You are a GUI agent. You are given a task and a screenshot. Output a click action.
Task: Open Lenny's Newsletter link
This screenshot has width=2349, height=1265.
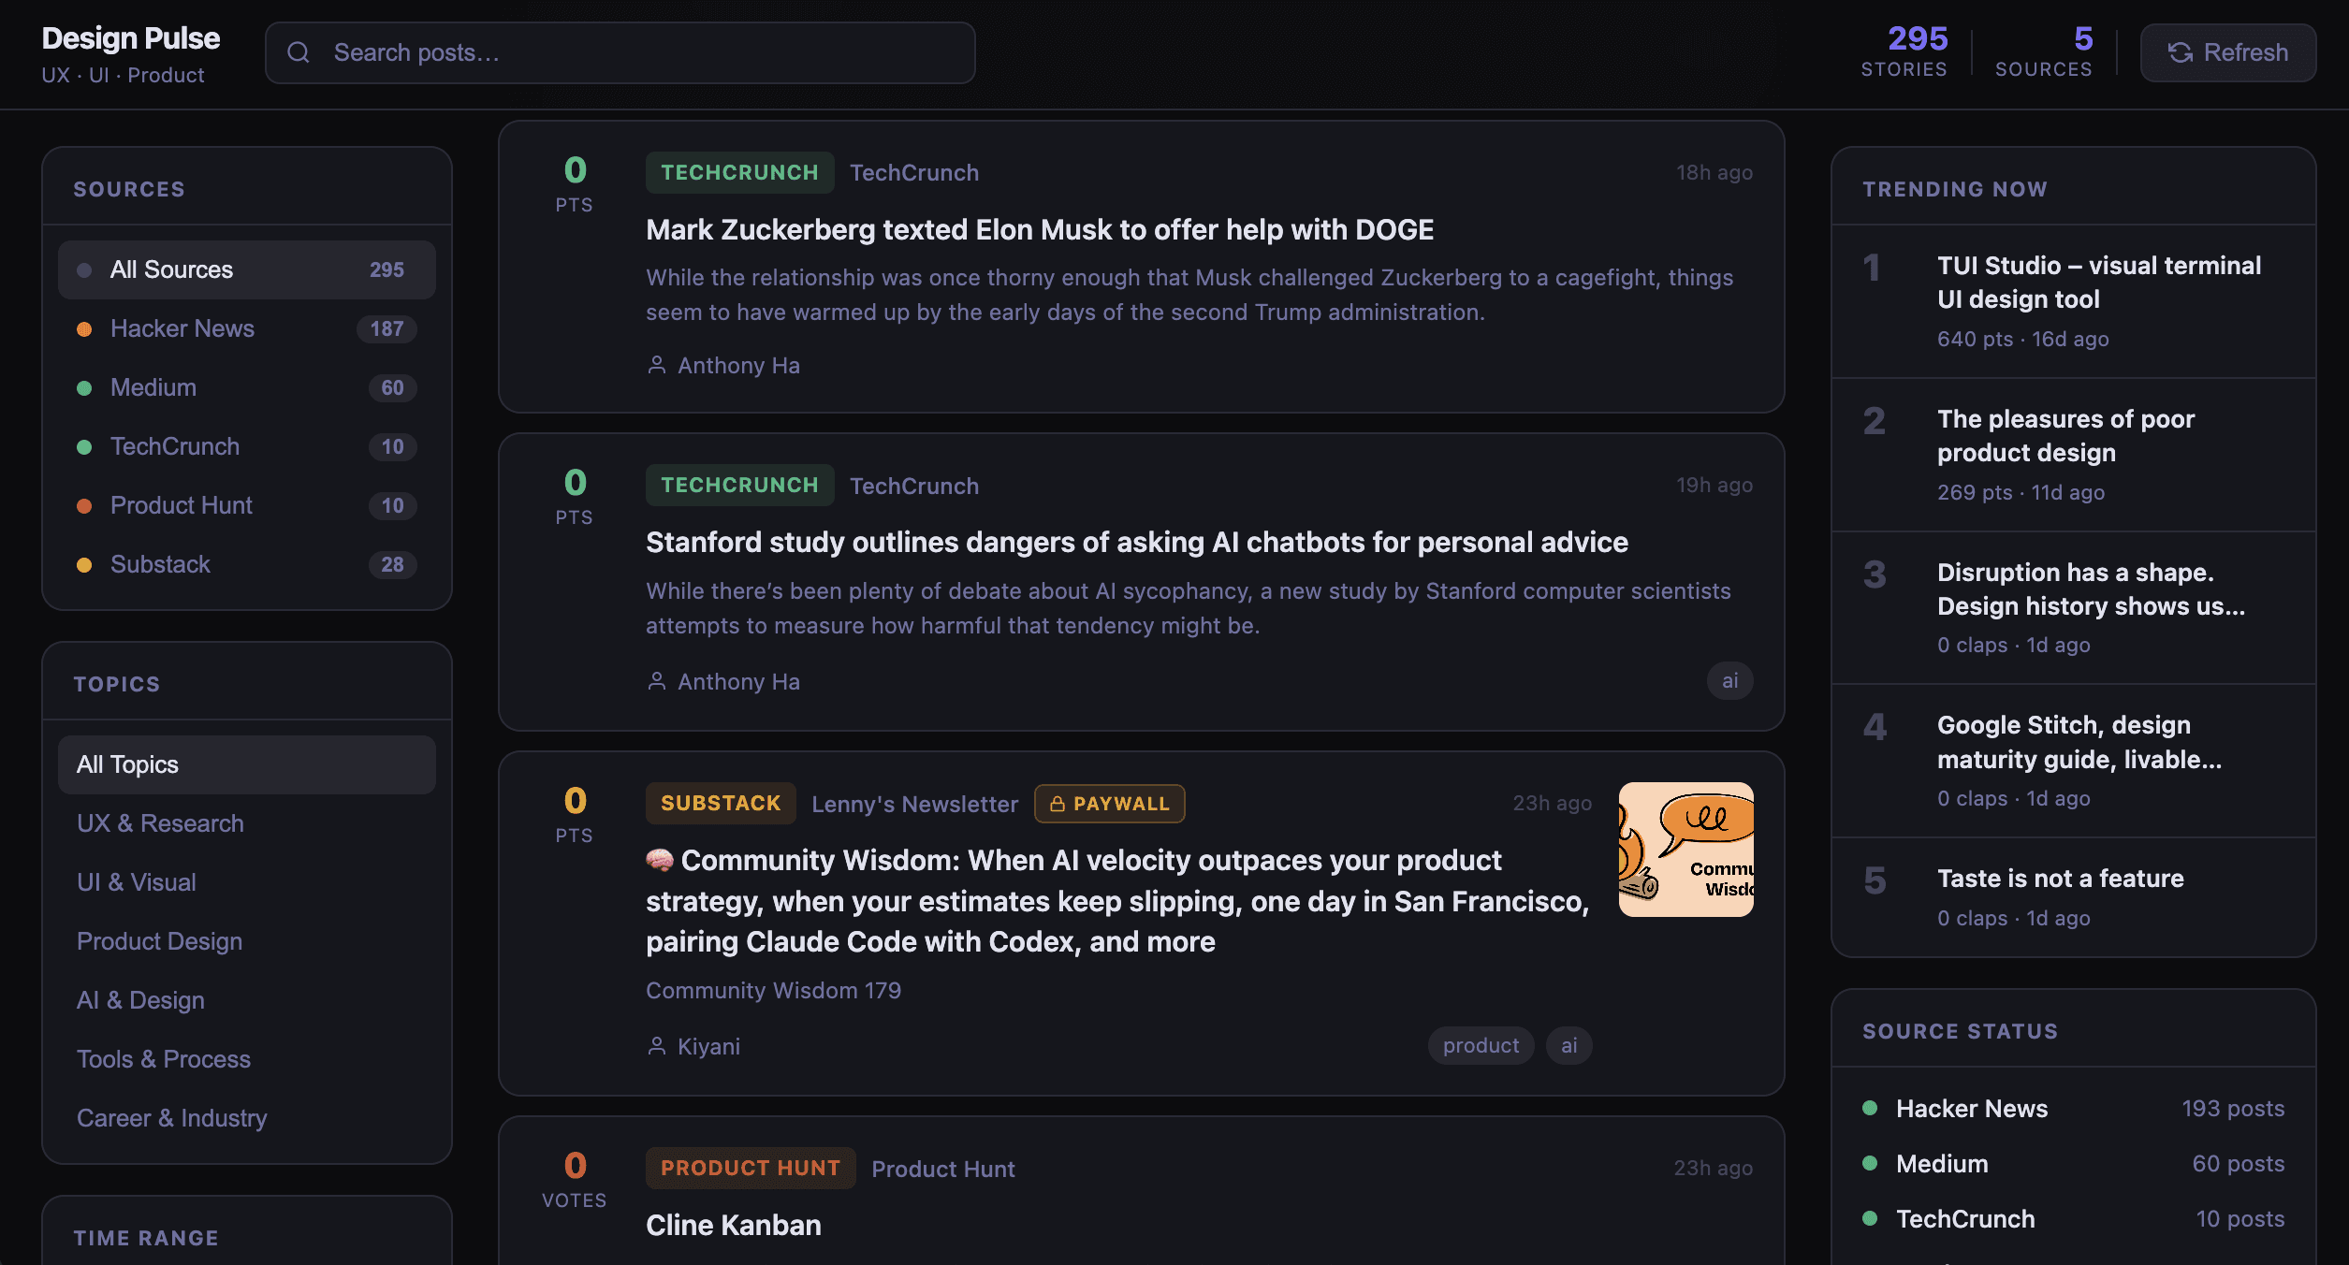pos(913,803)
